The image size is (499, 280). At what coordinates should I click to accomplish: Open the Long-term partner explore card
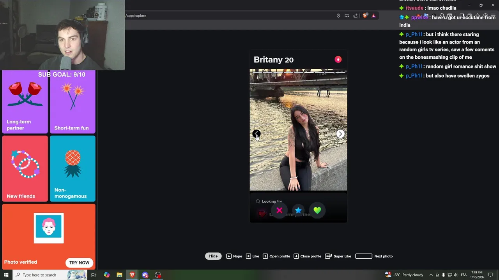click(25, 102)
